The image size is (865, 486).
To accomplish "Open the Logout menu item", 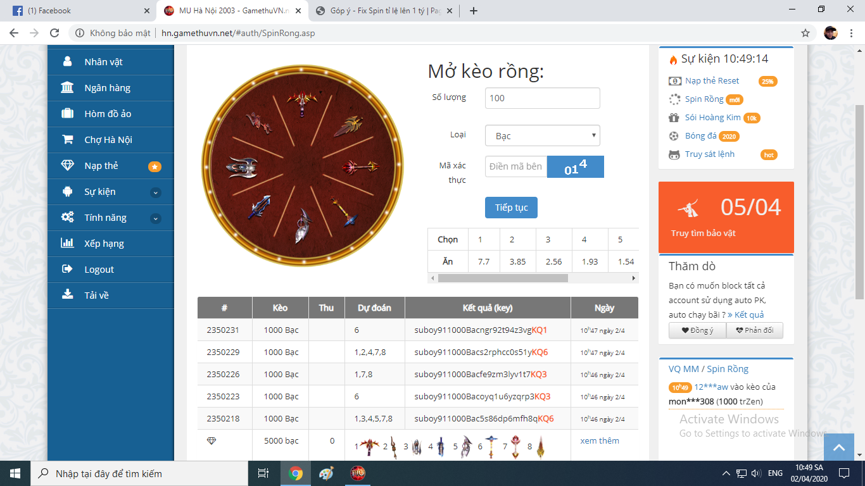I will 99,270.
